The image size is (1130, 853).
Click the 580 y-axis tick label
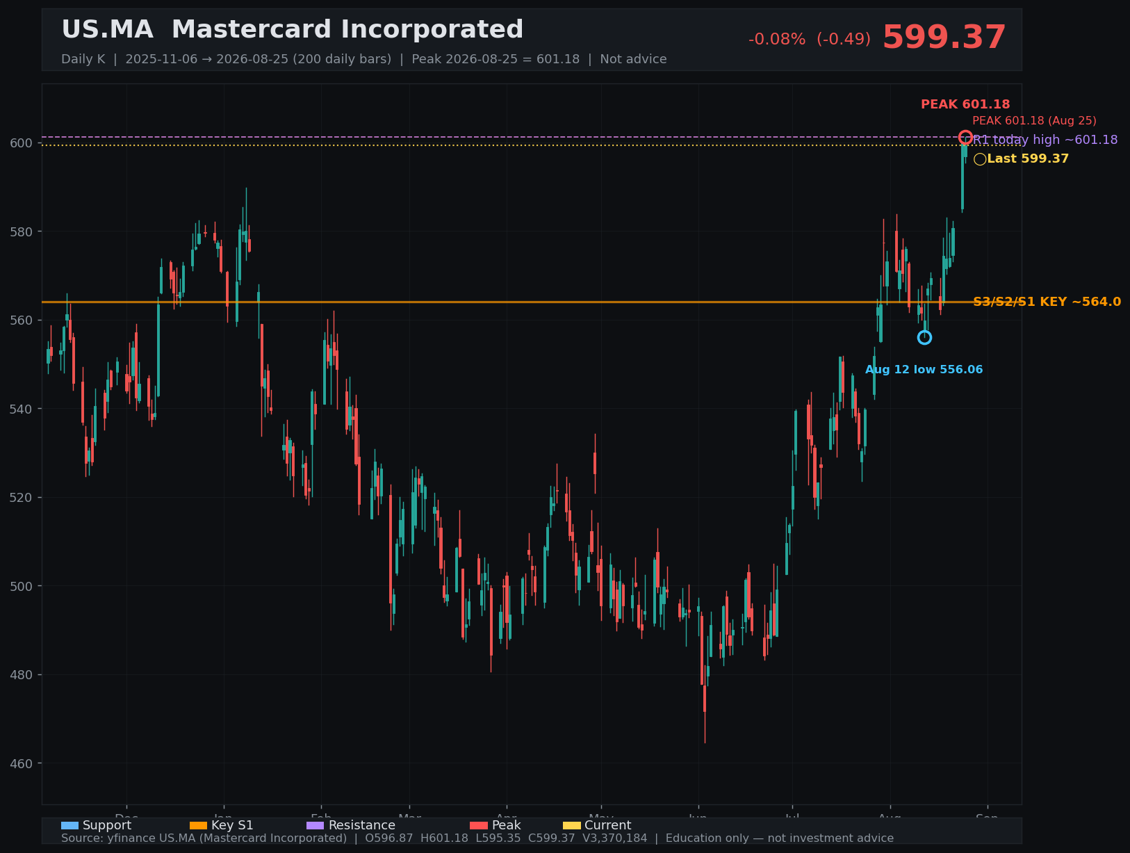pos(21,231)
